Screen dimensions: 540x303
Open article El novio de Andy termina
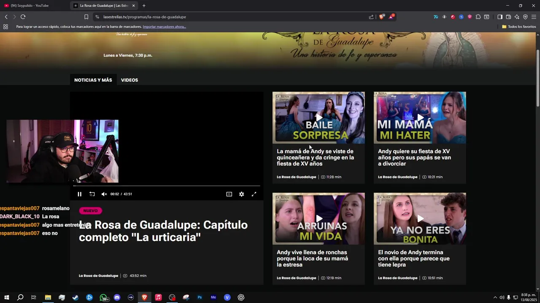click(414, 258)
